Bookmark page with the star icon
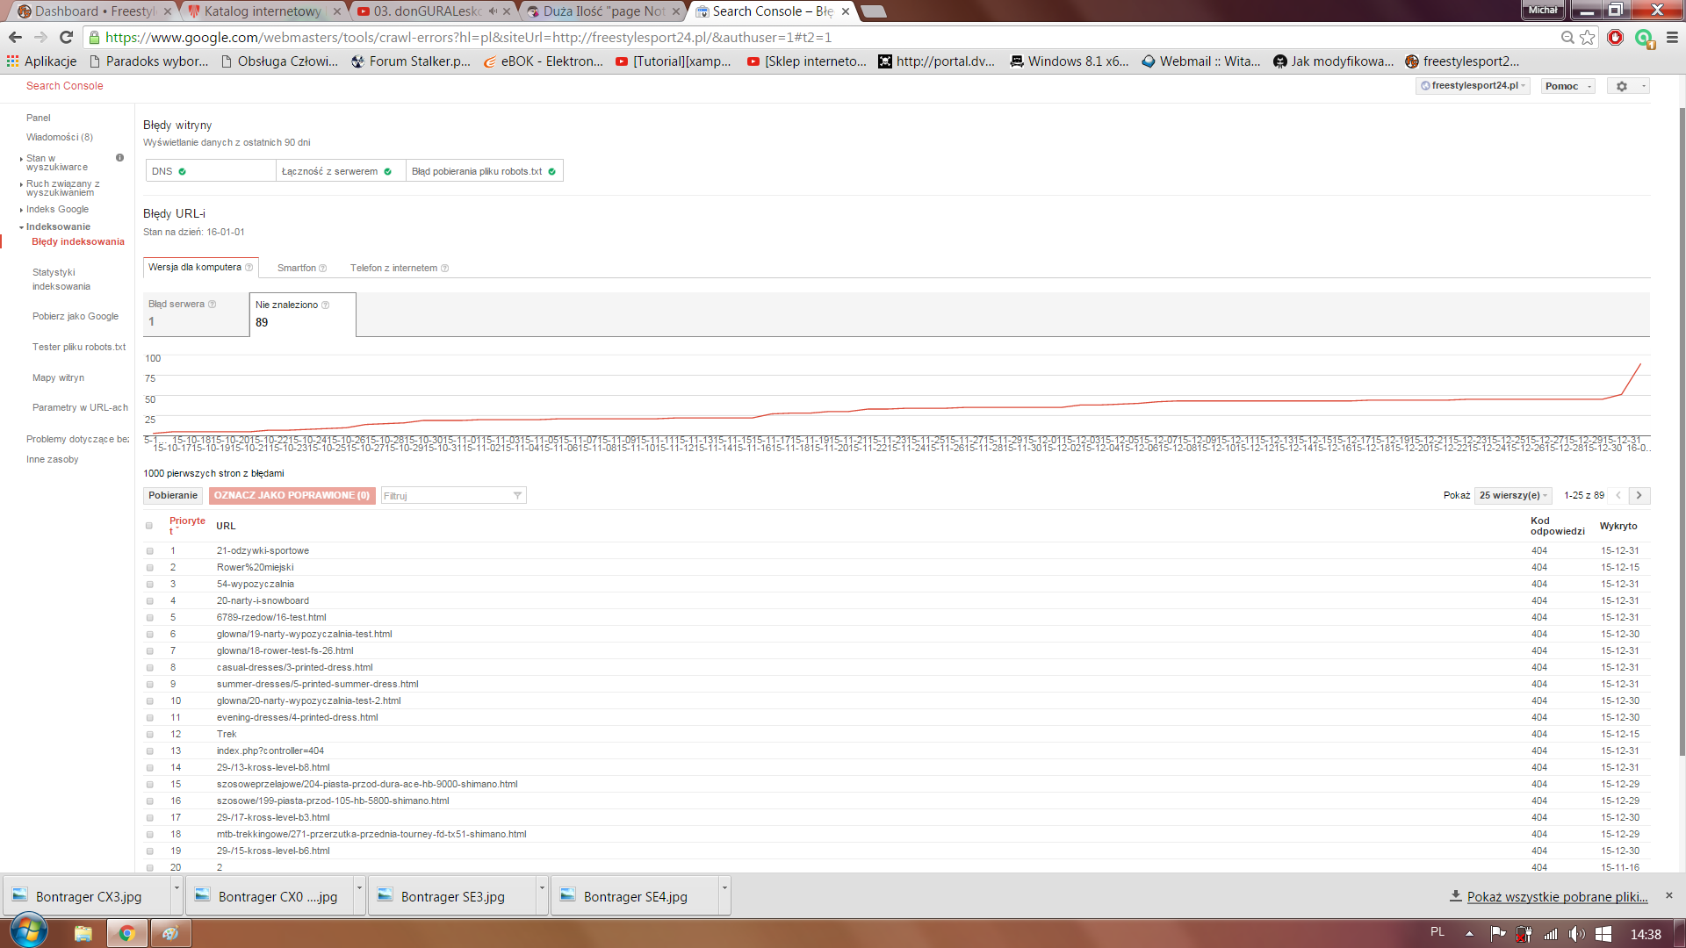The image size is (1686, 948). [x=1587, y=37]
